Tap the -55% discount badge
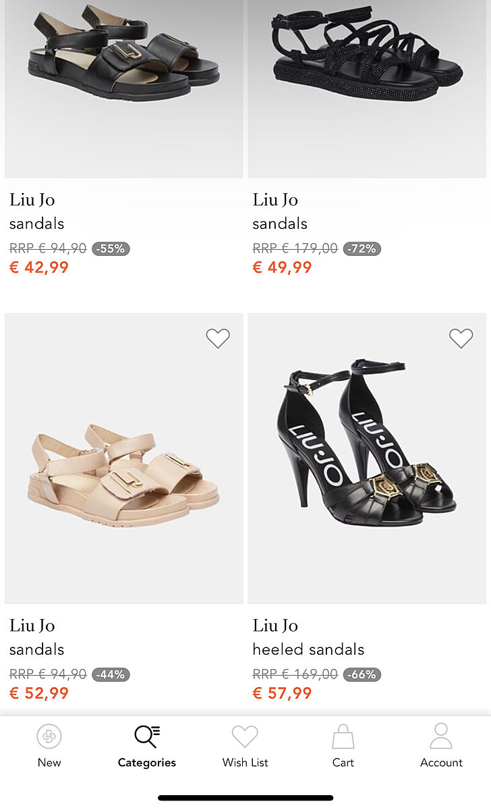 [111, 248]
